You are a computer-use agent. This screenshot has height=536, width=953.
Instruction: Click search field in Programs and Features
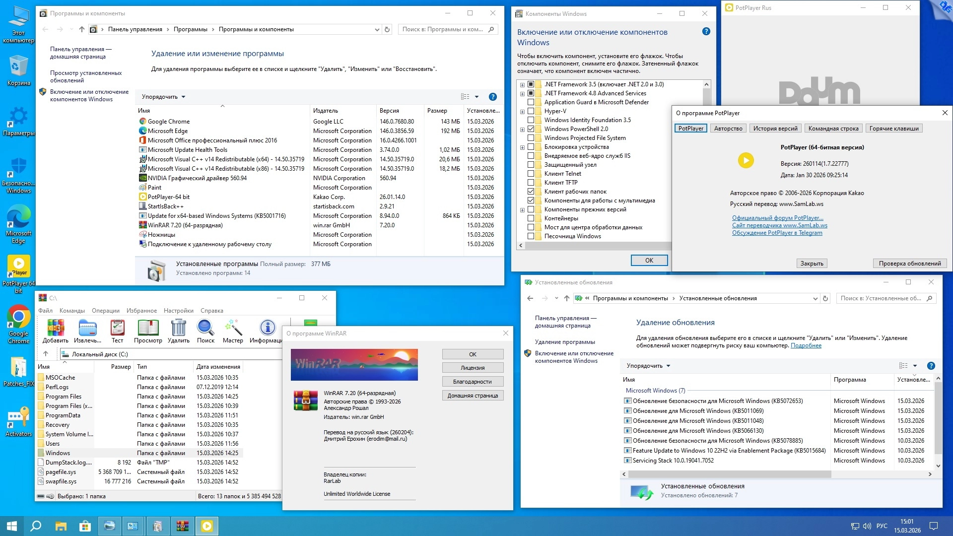(442, 29)
